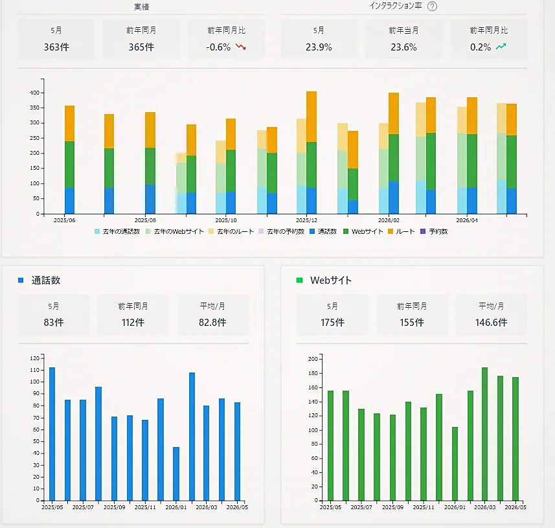Viewport: 555px width, 528px height.
Task: Click the 0.2% year-over-year value
Action: (481, 47)
